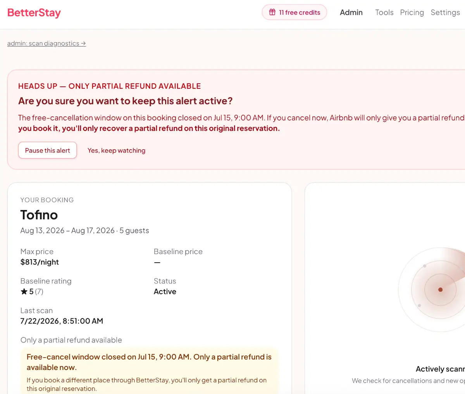Viewport: 465px width, 394px height.
Task: Click the YOUR BOOKING label
Action: click(47, 200)
